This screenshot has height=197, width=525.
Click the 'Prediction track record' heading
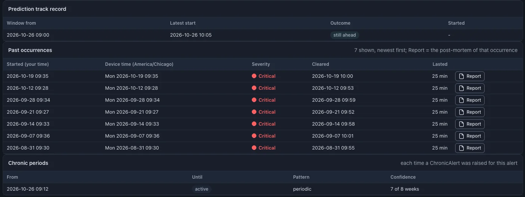tap(37, 9)
